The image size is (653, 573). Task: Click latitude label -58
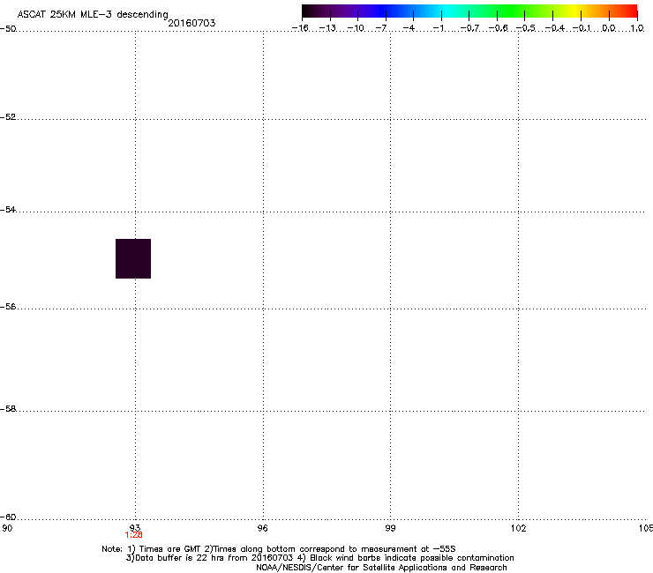click(8, 409)
